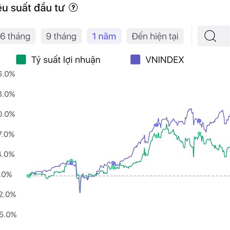The height and width of the screenshot is (230, 230).
Task: Click the 4.0% y-axis label
Action: tap(8, 154)
